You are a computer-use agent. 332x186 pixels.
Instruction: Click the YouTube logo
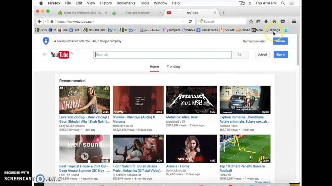pyautogui.click(x=60, y=55)
